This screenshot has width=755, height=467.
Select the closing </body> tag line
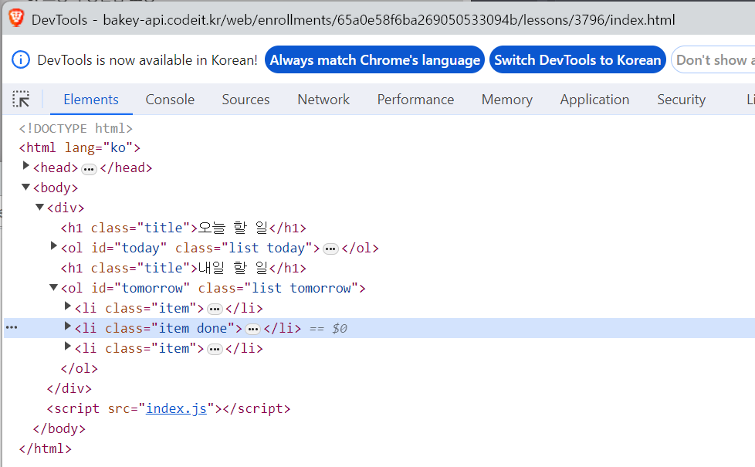click(x=59, y=428)
